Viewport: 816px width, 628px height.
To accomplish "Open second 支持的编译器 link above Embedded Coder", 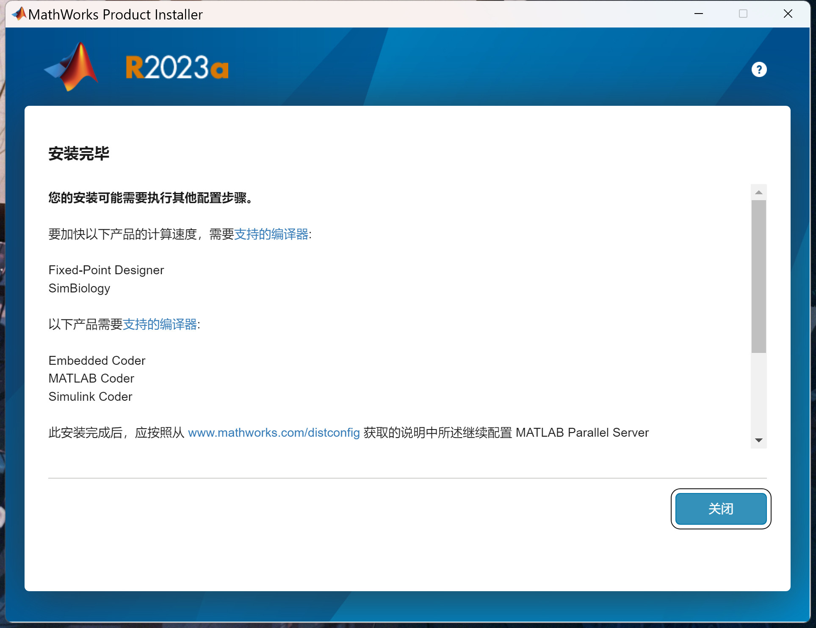I will coord(160,325).
